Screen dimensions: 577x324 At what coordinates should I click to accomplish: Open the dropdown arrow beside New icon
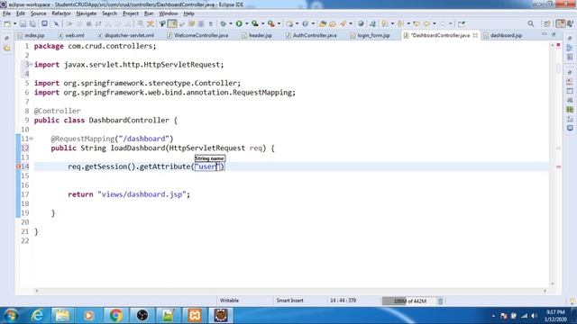[14, 23]
